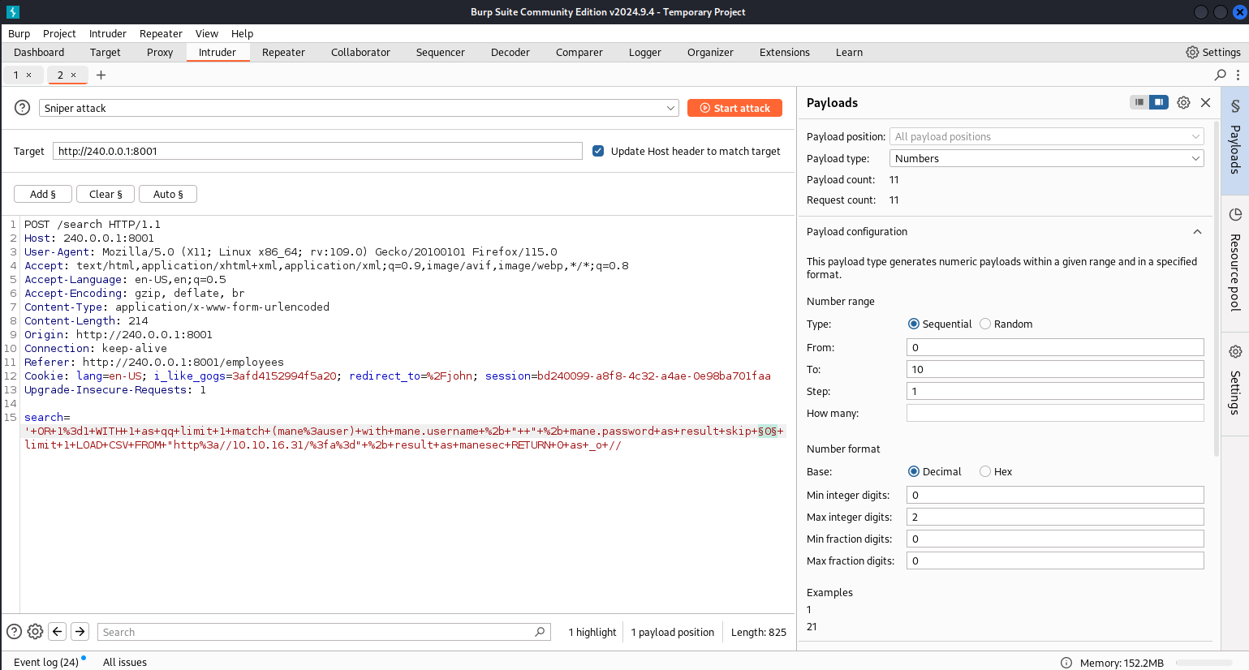Click the top-right Settings gear icon
Screen dimensions: 1249x670
click(1192, 52)
